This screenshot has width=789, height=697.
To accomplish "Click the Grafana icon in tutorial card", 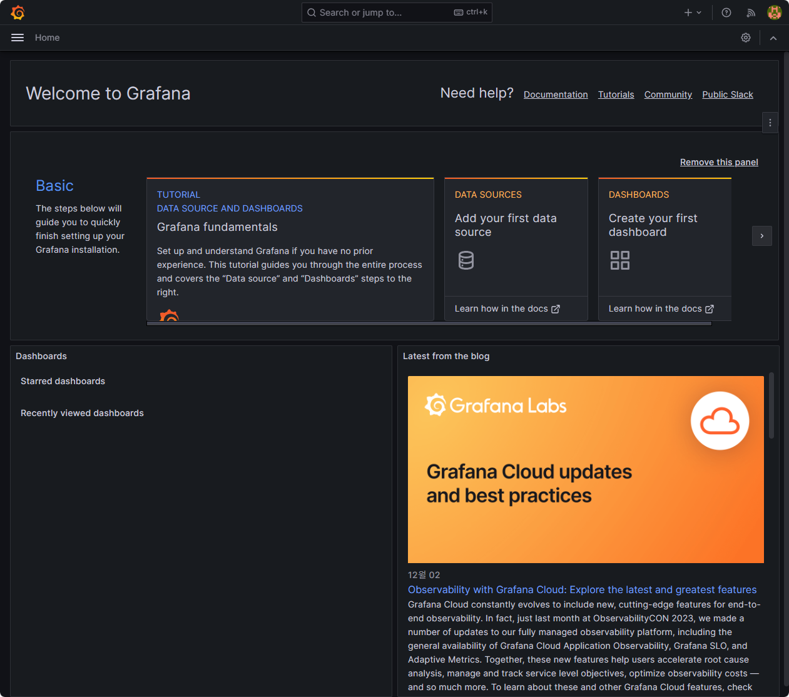I will click(169, 315).
